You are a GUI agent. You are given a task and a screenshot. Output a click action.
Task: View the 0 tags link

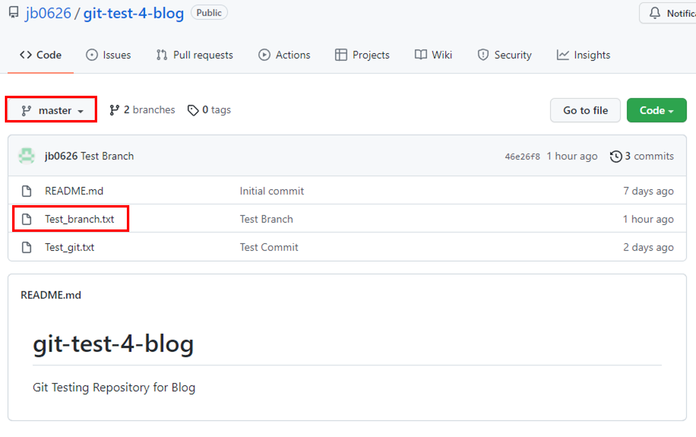pos(209,110)
